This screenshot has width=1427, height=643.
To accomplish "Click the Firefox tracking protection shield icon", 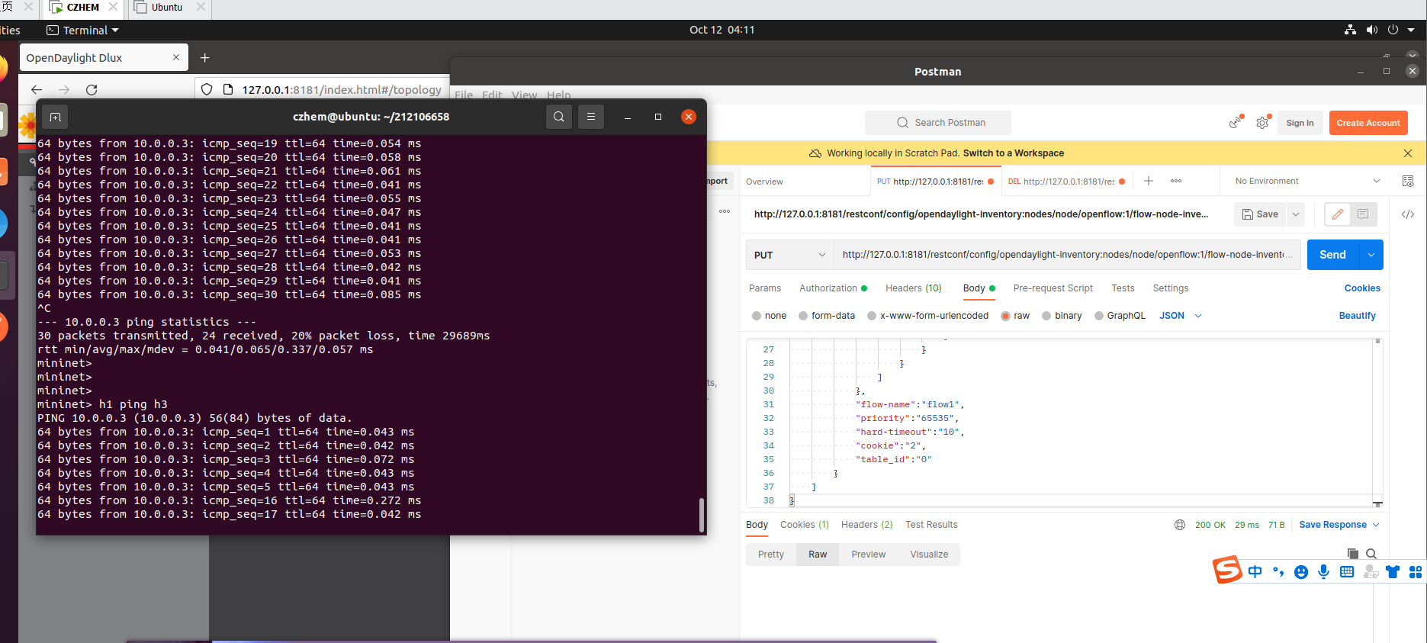I will (207, 89).
